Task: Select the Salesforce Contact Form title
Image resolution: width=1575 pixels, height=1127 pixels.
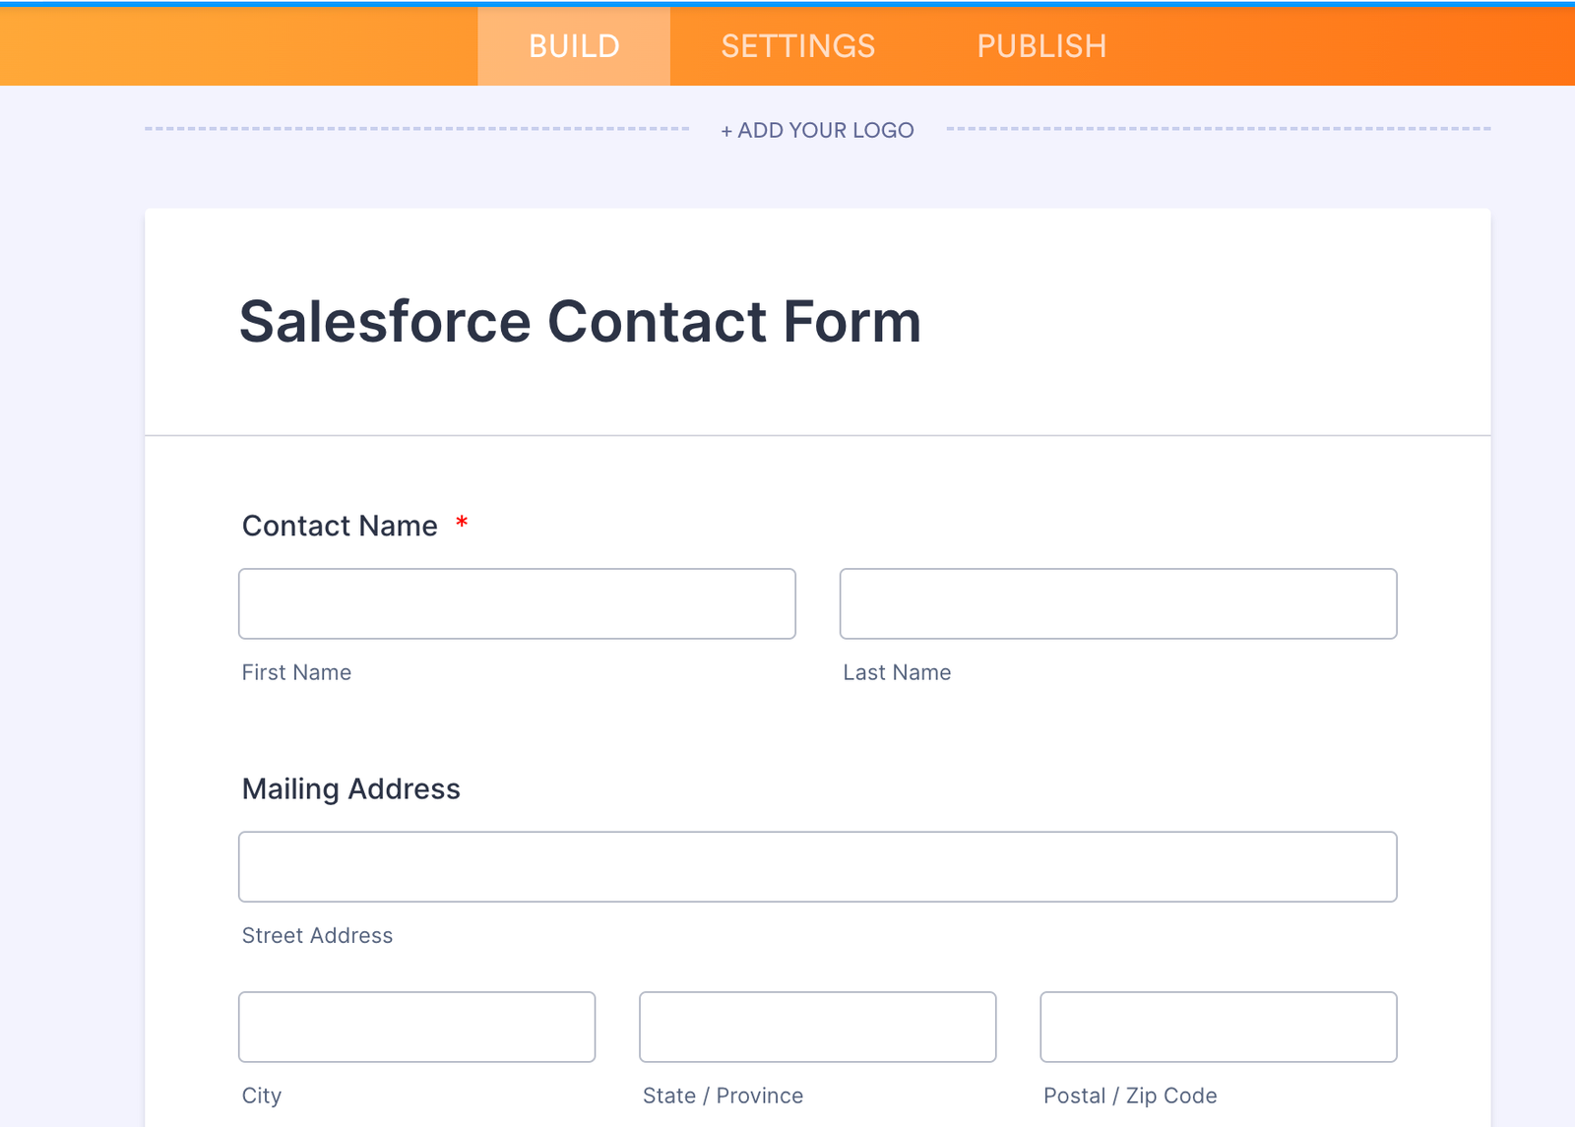Action: click(580, 322)
